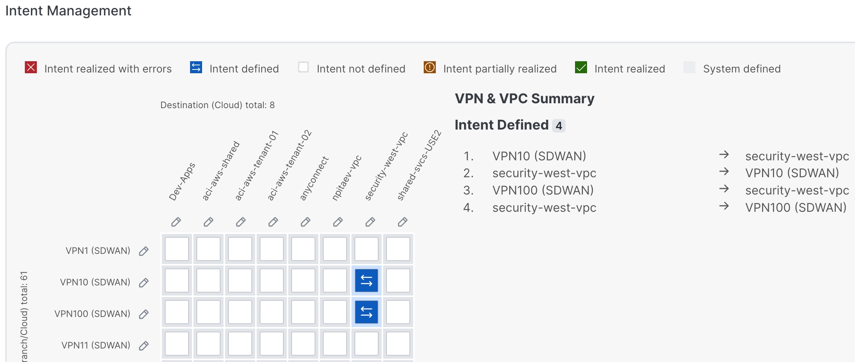855x362 pixels.
Task: Edit the VPN11 (SDWAN) row
Action: [144, 345]
